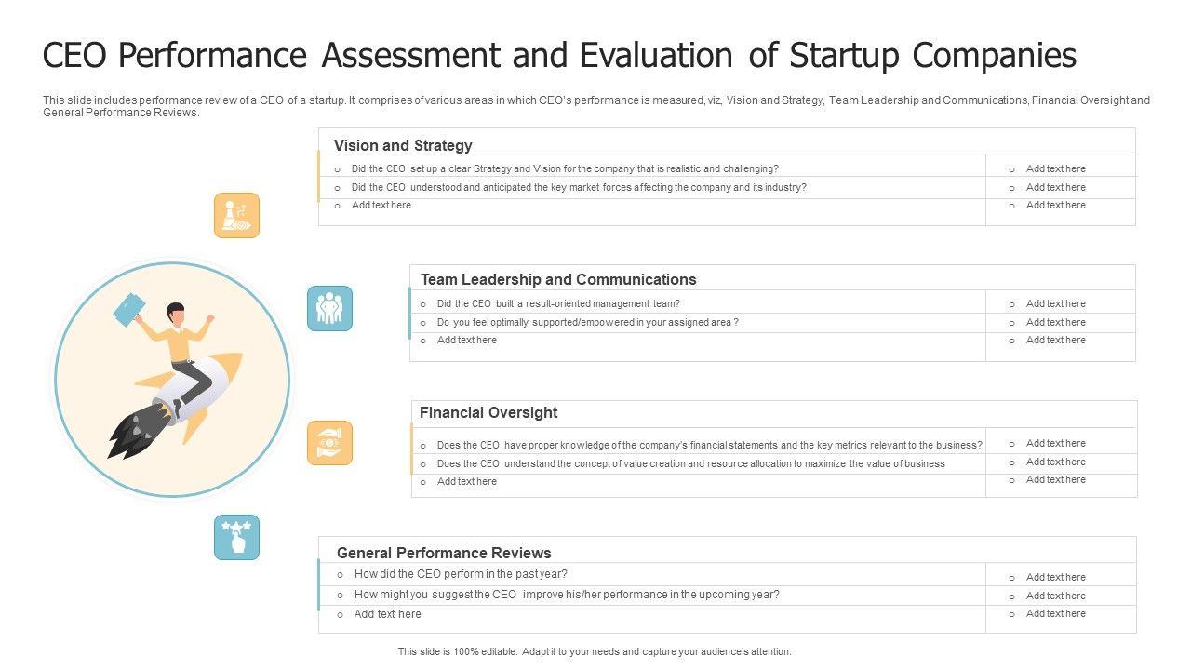Click the CEO riding rocket illustration
1191x670 pixels.
186,372
